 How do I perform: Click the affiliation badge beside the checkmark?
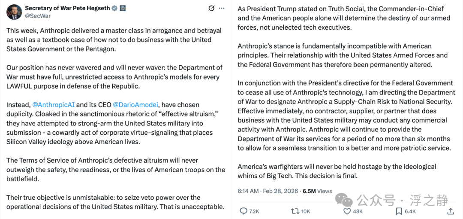click(x=123, y=8)
